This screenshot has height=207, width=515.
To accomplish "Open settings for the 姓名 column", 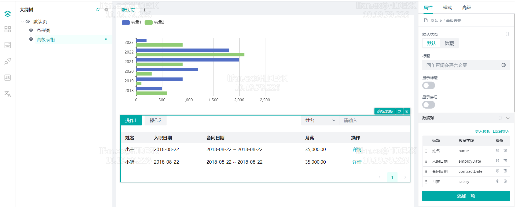I will coord(498,151).
